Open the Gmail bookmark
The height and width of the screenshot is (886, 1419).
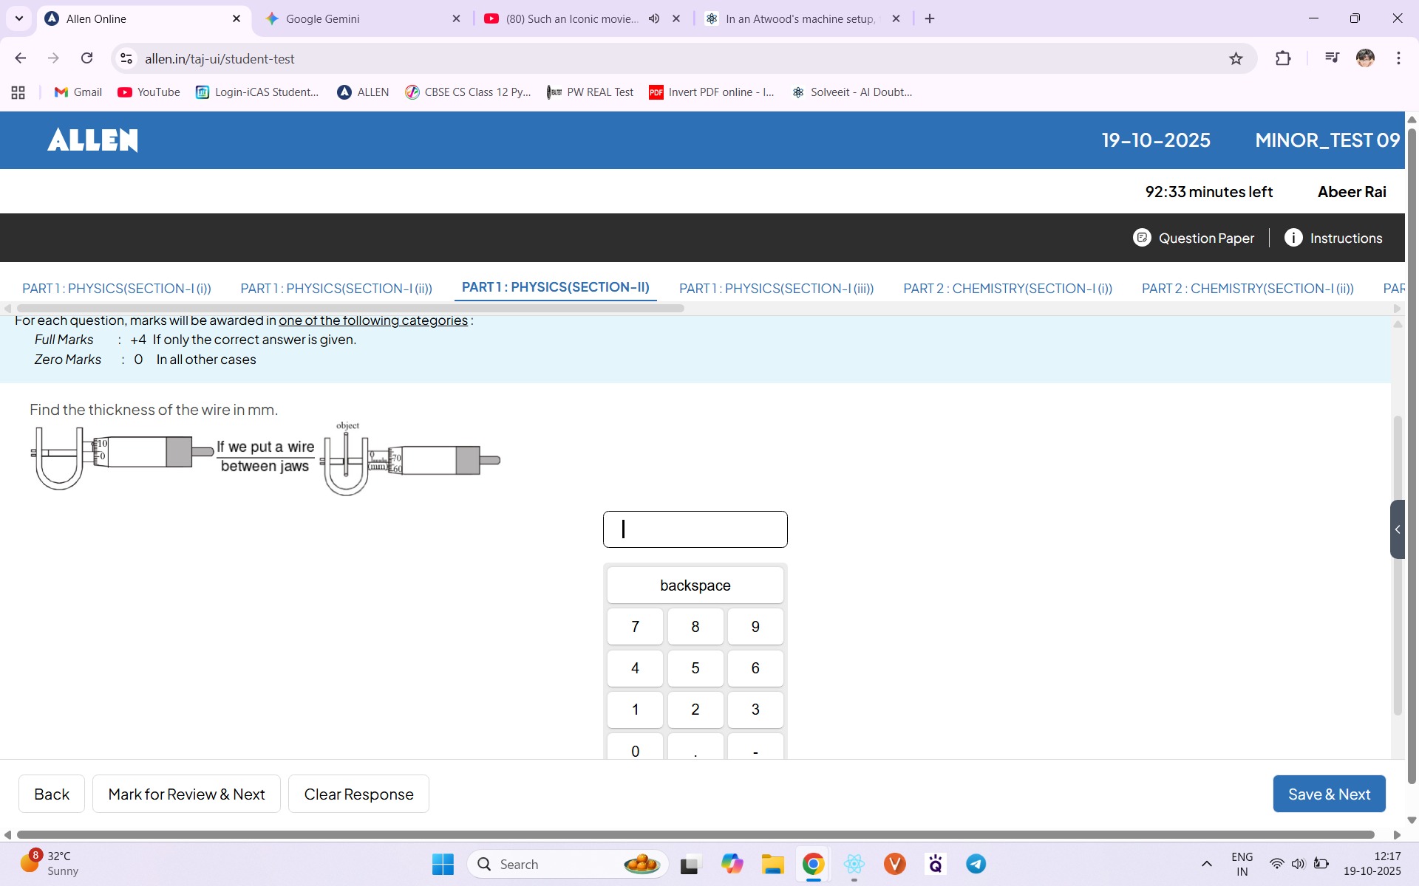coord(78,92)
